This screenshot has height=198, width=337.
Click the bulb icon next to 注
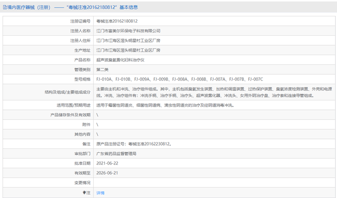click(84, 192)
